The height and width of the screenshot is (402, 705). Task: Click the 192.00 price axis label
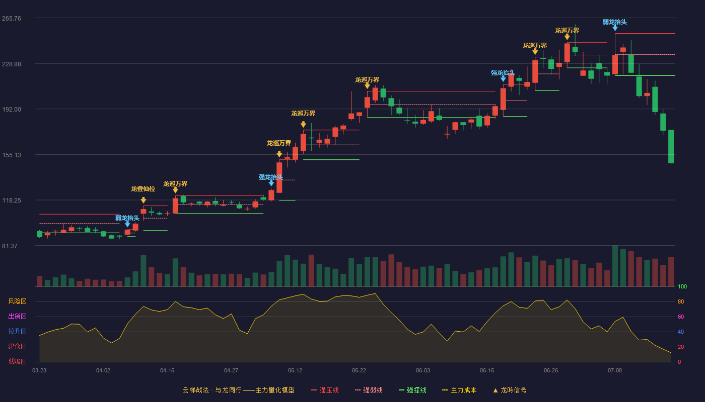coord(12,110)
